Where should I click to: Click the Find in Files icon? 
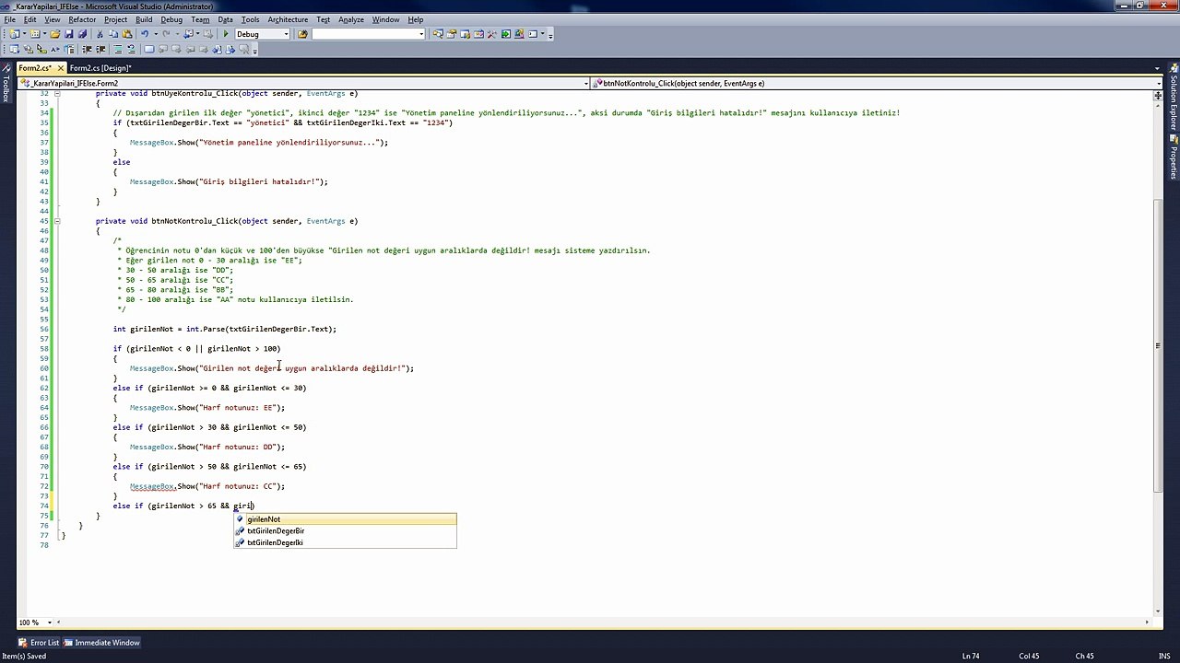302,34
